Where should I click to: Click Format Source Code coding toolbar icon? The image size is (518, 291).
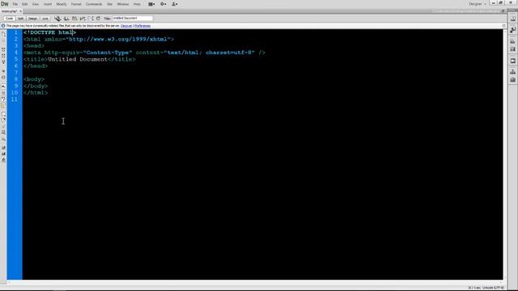3,160
